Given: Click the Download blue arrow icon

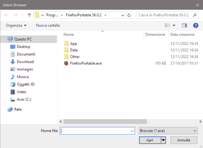Looking at the screenshot, I should click(x=13, y=62).
